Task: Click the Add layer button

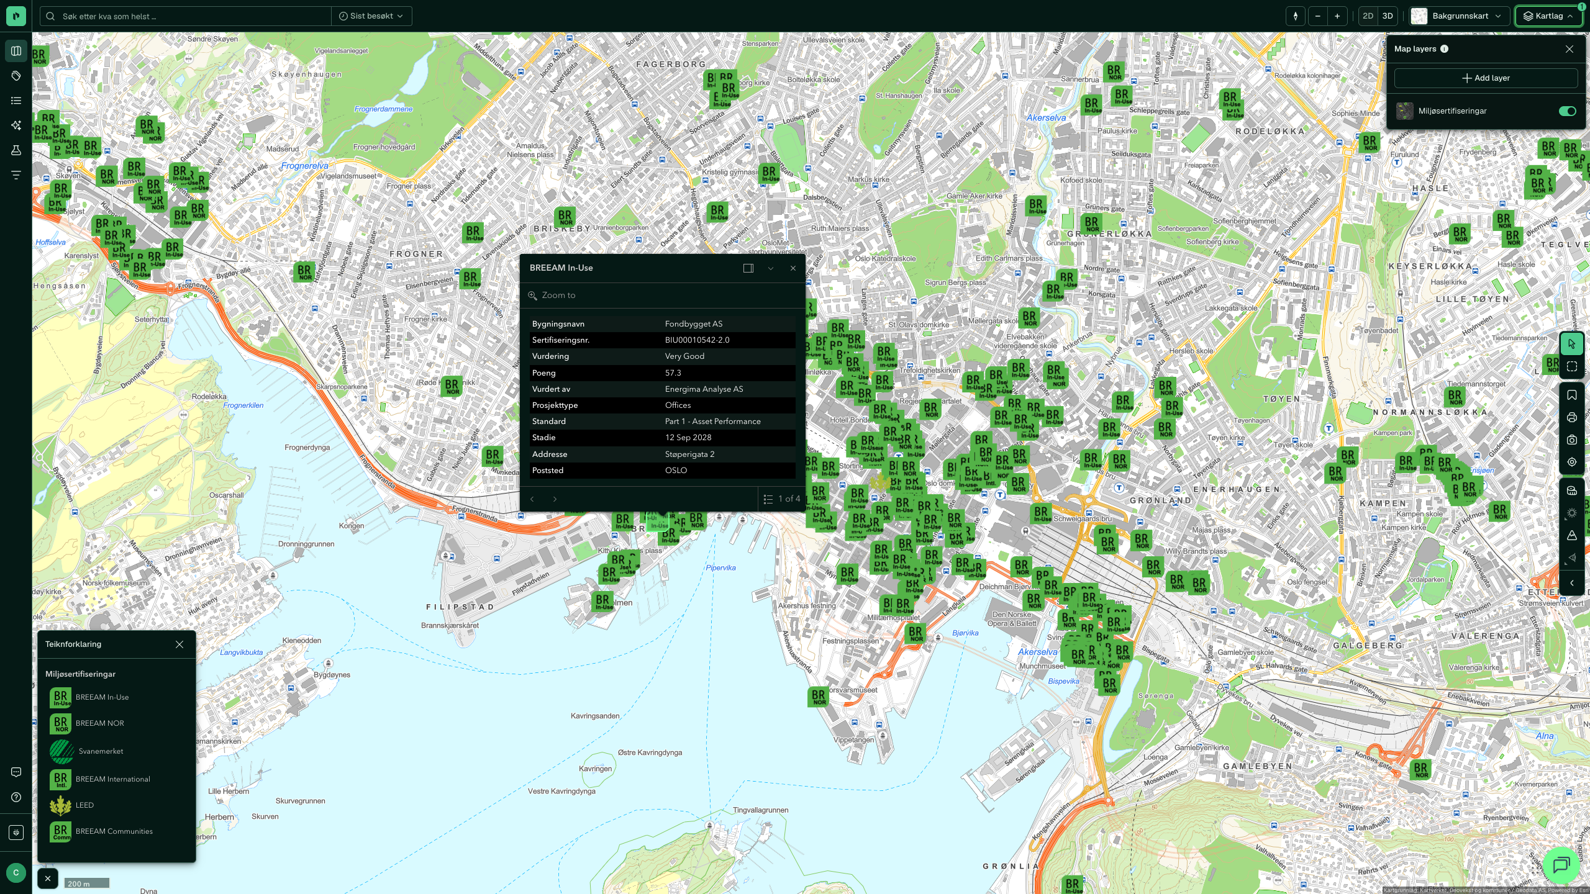Action: point(1486,78)
